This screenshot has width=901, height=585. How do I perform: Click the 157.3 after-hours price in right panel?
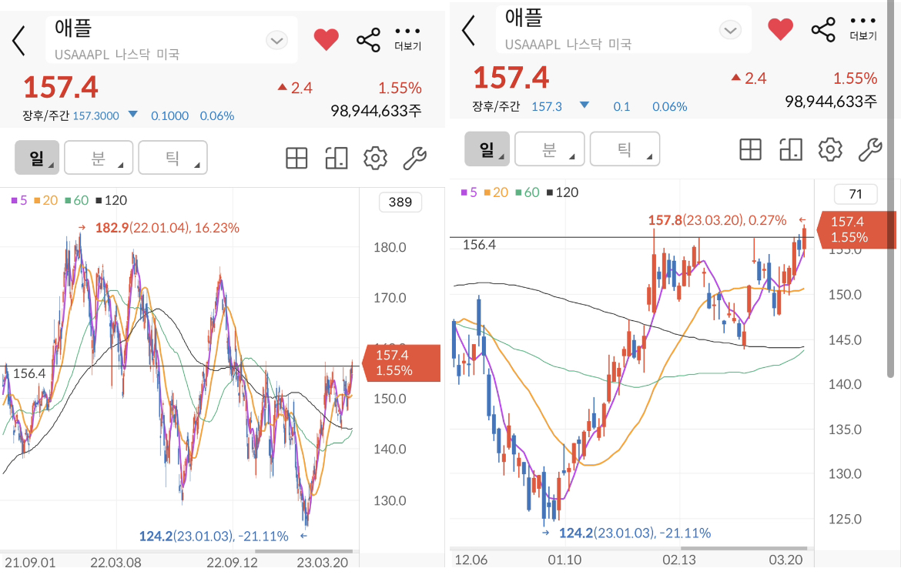[547, 107]
